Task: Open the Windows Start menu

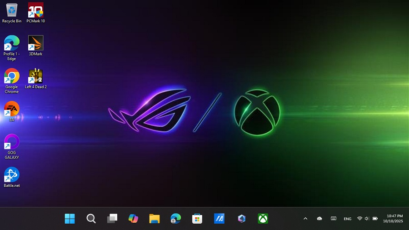Action: tap(70, 219)
